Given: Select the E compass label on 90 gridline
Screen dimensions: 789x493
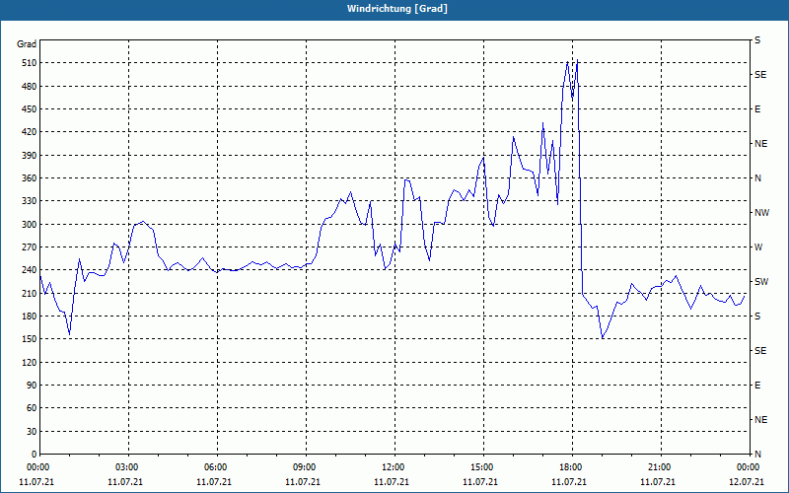Looking at the screenshot, I should click(x=757, y=386).
